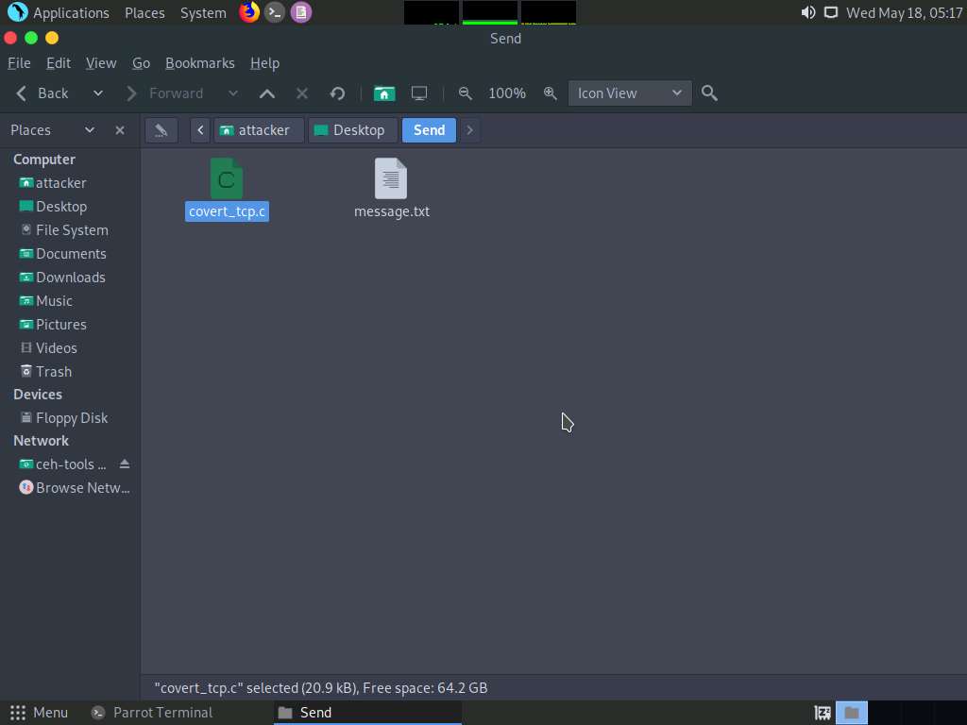Open the View menu
Screen dimensions: 967x725
(x=101, y=63)
